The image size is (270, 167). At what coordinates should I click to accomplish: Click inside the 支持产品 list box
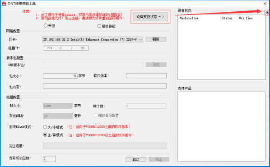point(221,126)
